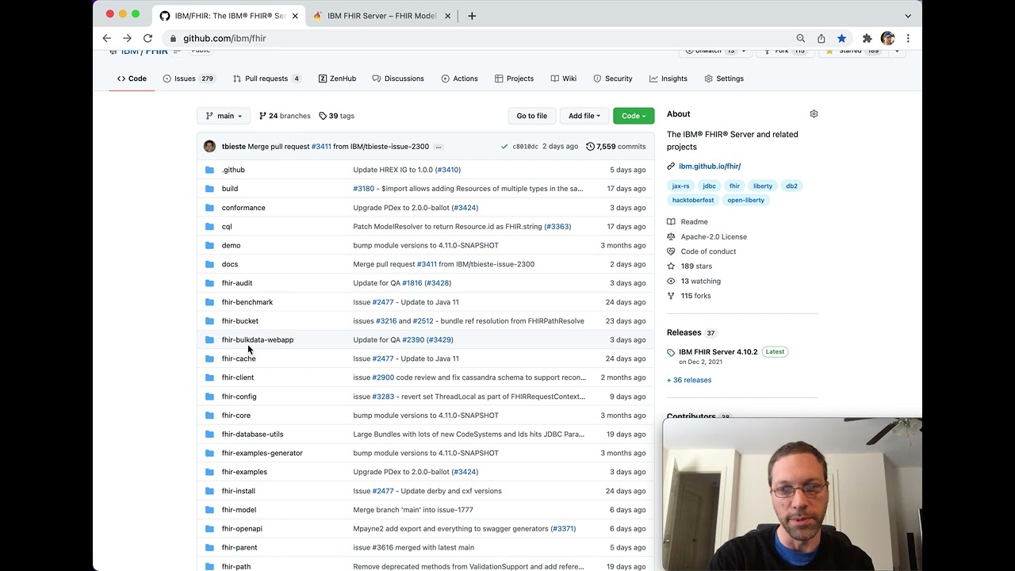Open the + 36 releases link
The image size is (1015, 571).
tap(689, 380)
